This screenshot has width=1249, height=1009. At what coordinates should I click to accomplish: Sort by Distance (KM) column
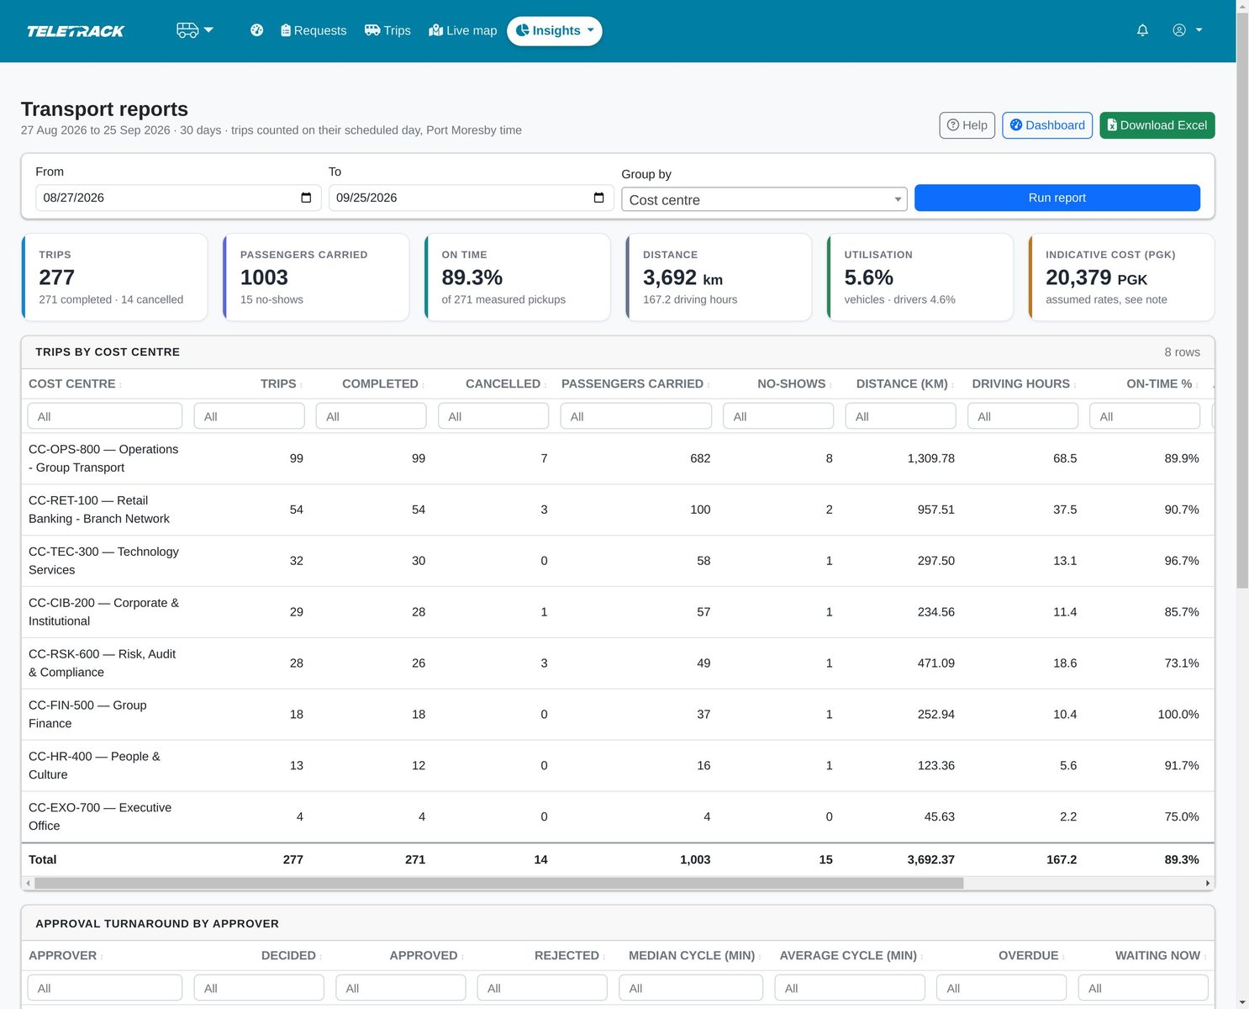(906, 384)
